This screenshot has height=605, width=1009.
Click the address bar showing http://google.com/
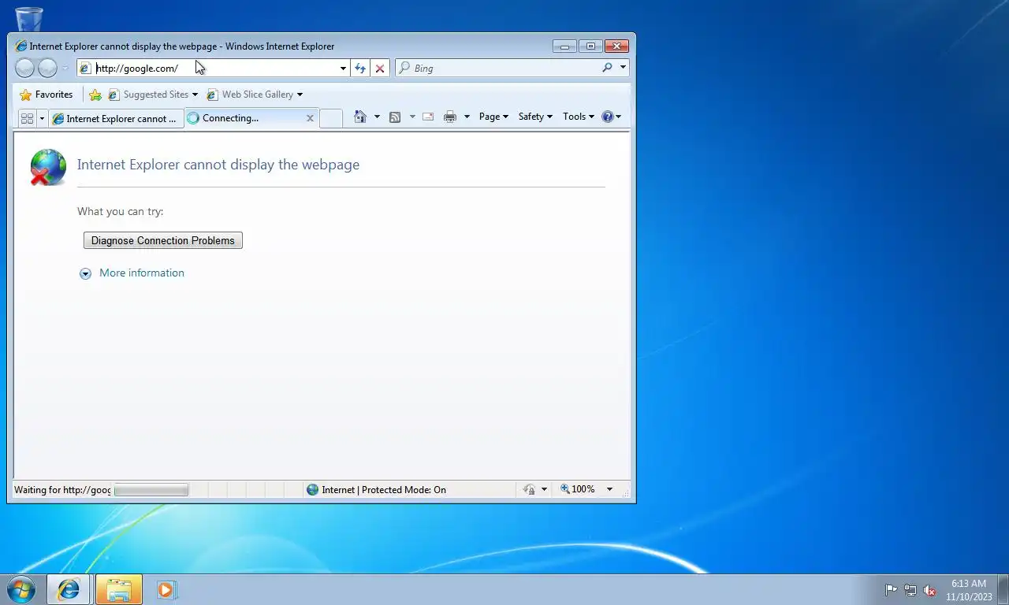click(x=207, y=69)
